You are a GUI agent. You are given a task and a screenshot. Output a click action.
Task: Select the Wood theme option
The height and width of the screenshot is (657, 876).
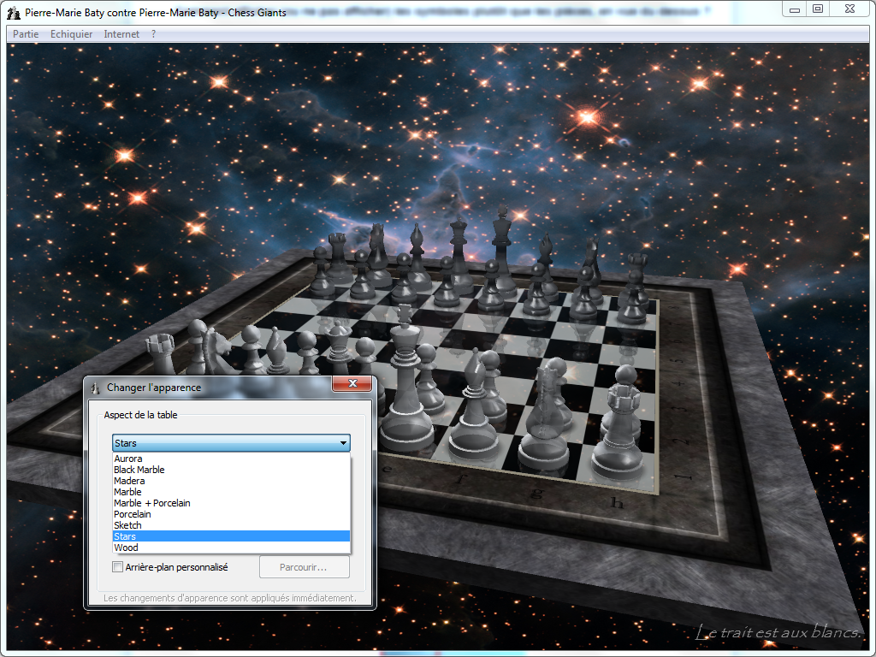point(126,547)
